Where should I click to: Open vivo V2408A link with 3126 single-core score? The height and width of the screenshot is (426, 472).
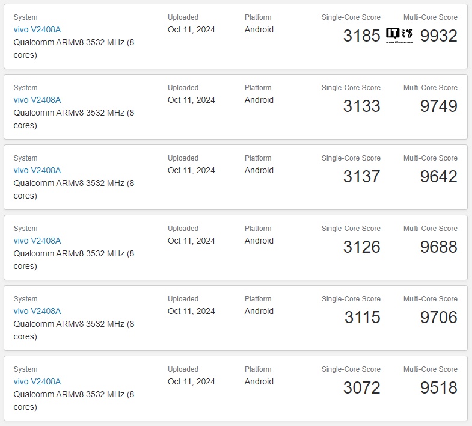pos(37,241)
